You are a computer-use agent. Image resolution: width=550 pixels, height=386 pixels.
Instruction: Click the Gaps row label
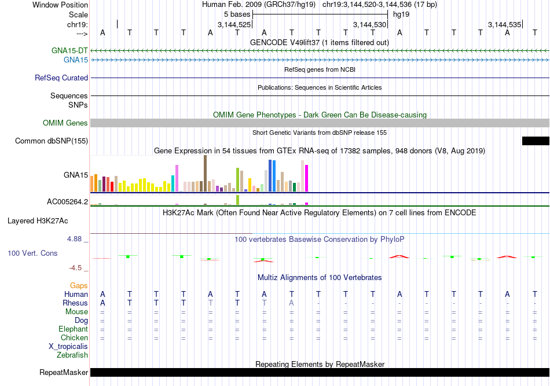(79, 286)
